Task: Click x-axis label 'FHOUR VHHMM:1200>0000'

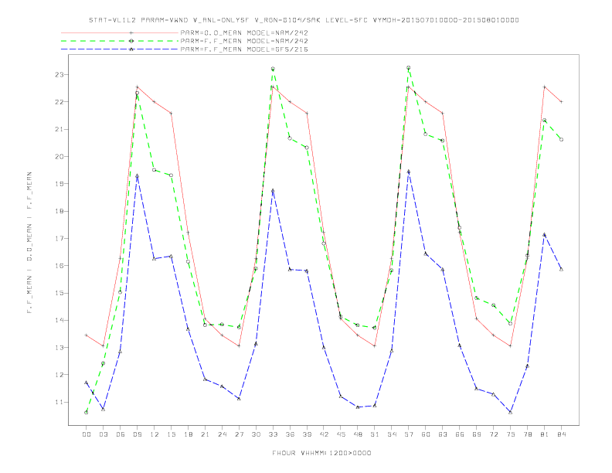Action: 321,453
